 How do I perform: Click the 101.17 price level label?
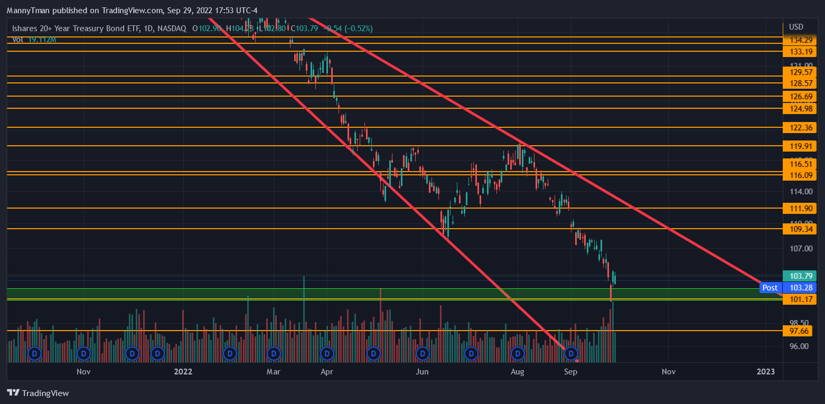click(x=800, y=299)
